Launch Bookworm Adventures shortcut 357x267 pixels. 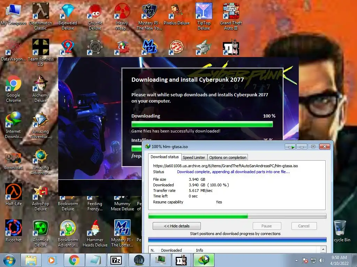(68, 233)
